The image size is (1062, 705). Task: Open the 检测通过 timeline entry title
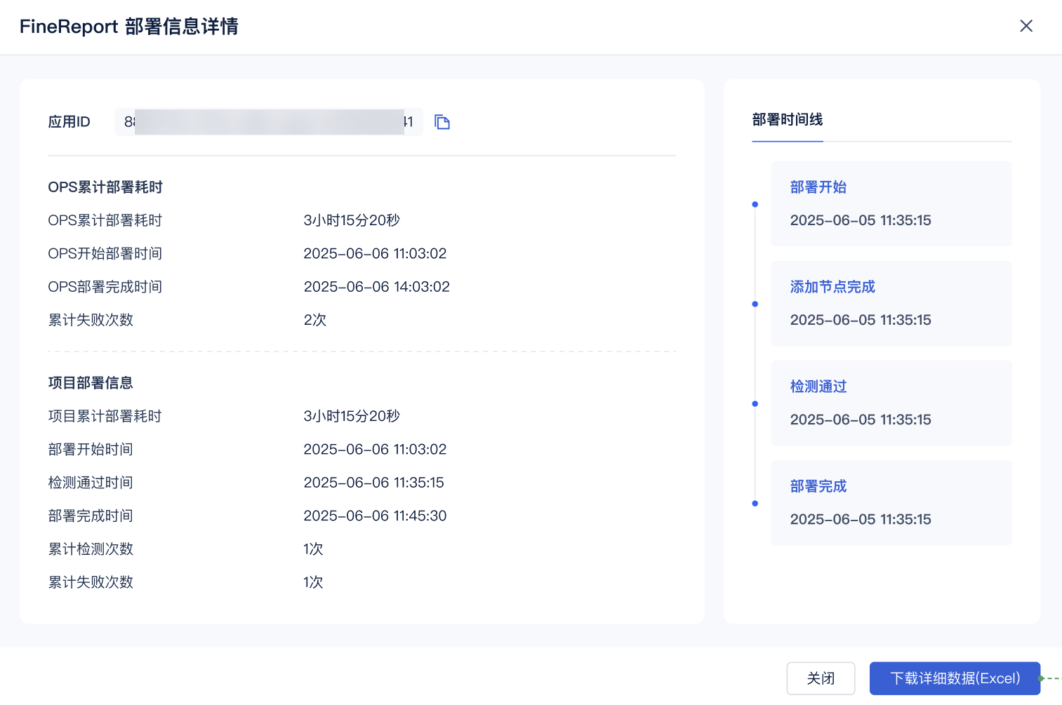818,387
